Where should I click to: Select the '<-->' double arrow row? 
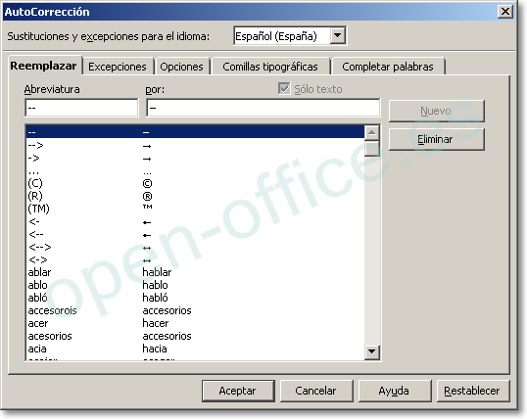pyautogui.click(x=195, y=248)
